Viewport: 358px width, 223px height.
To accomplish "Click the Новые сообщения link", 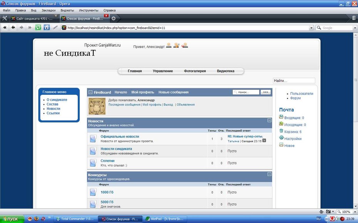I will [174, 92].
